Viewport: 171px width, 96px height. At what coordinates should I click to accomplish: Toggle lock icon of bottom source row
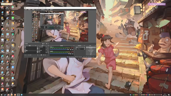(x=48, y=53)
